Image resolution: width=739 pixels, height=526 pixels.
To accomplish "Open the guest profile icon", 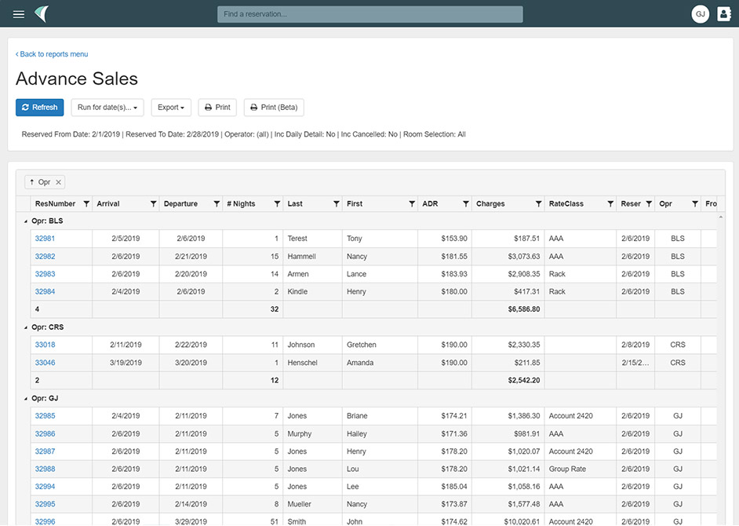I will click(x=724, y=14).
